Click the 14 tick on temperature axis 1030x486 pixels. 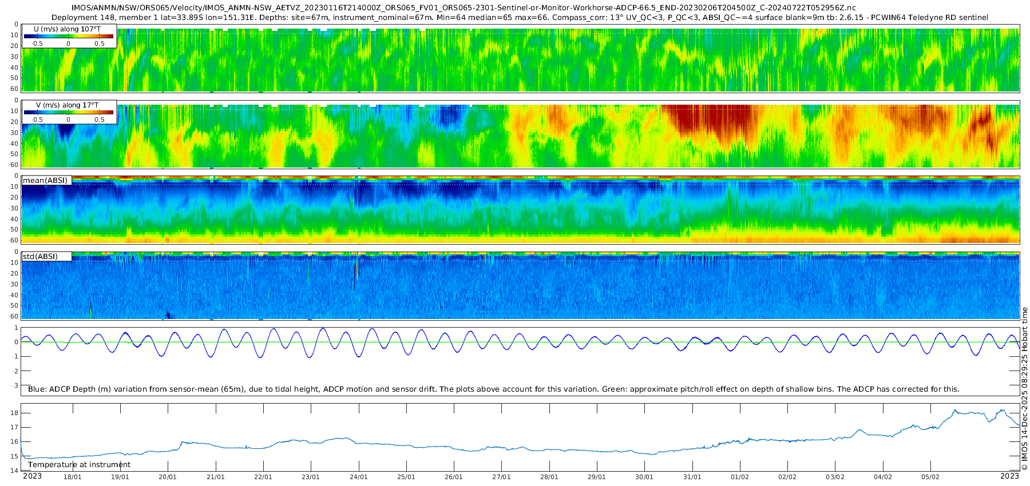click(15, 471)
